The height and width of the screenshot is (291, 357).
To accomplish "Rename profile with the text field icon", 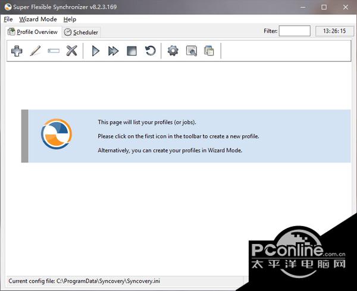I will click(54, 51).
